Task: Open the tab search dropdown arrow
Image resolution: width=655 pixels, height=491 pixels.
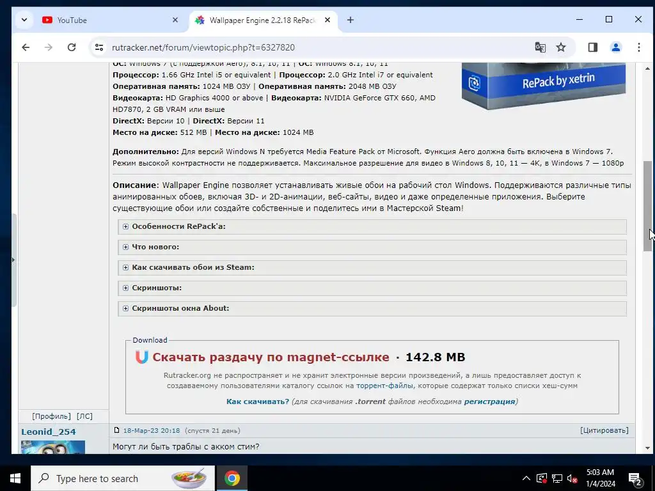Action: (24, 20)
